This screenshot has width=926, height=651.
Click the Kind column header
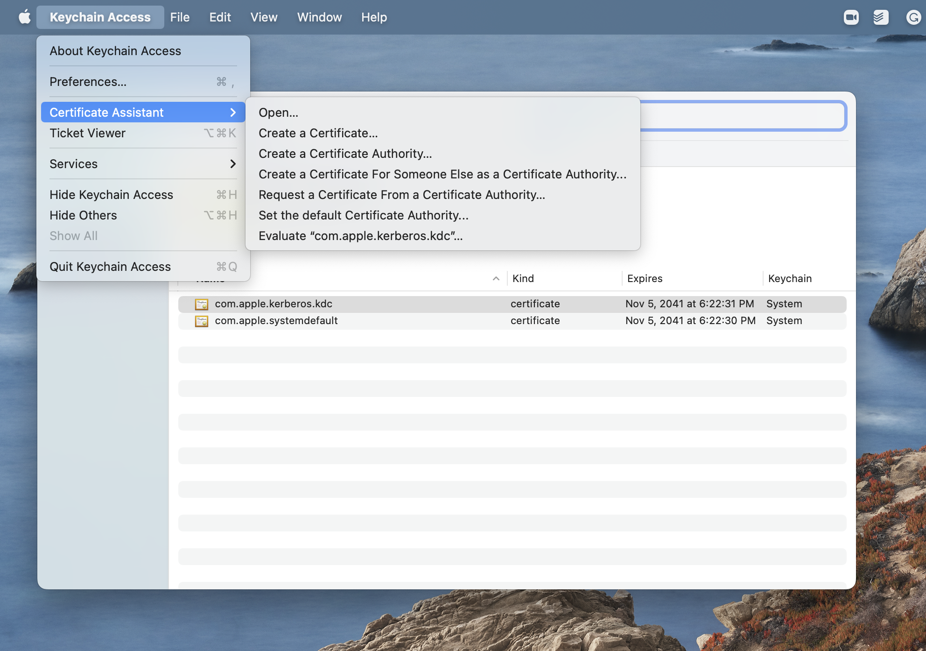point(523,278)
